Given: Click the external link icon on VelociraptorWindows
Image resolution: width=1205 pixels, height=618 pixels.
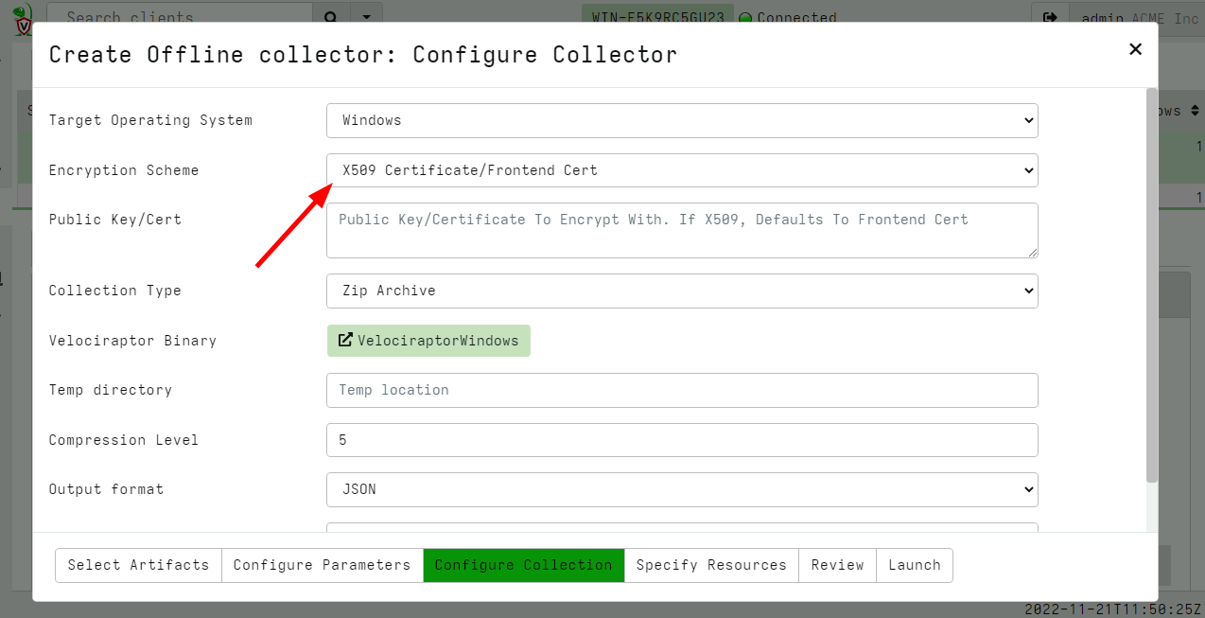Looking at the screenshot, I should (345, 340).
